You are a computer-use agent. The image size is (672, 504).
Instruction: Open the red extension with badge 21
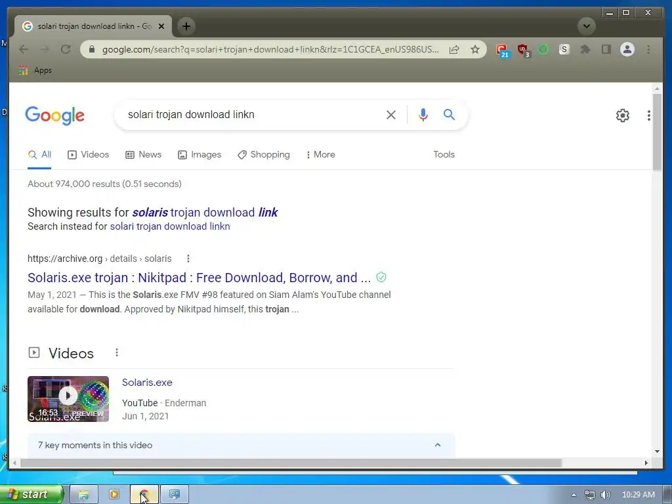click(502, 50)
